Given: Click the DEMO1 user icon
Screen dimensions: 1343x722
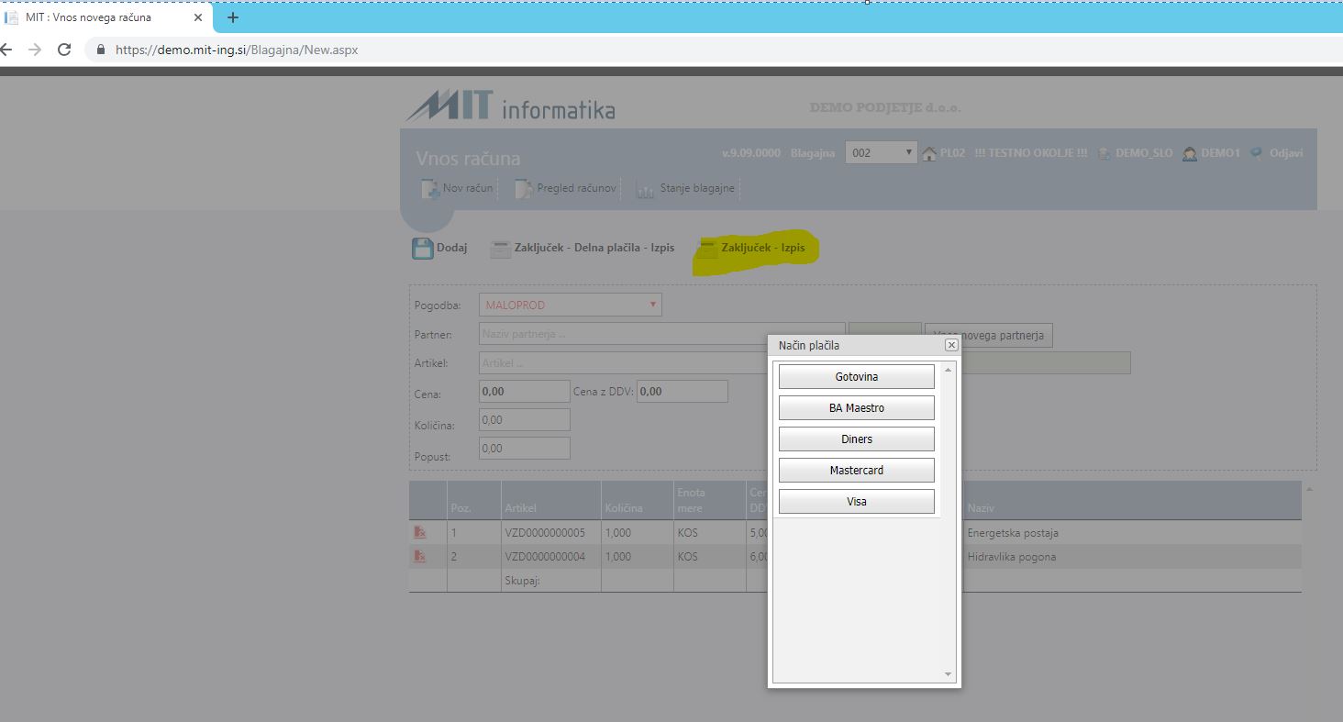Looking at the screenshot, I should point(1190,153).
